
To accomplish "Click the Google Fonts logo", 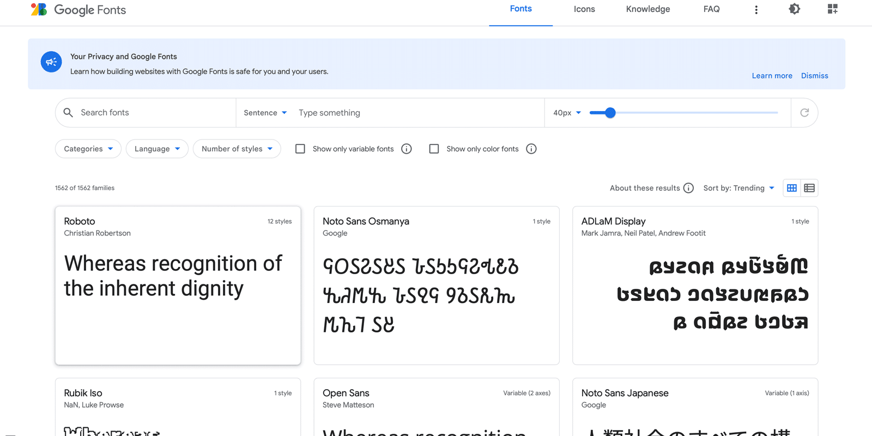I will click(78, 10).
